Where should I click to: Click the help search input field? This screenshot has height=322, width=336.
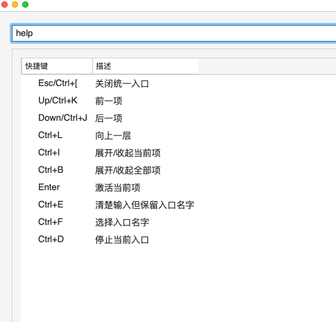click(x=174, y=33)
